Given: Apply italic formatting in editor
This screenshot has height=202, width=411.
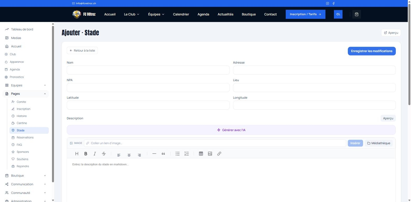Looking at the screenshot, I should point(95,154).
